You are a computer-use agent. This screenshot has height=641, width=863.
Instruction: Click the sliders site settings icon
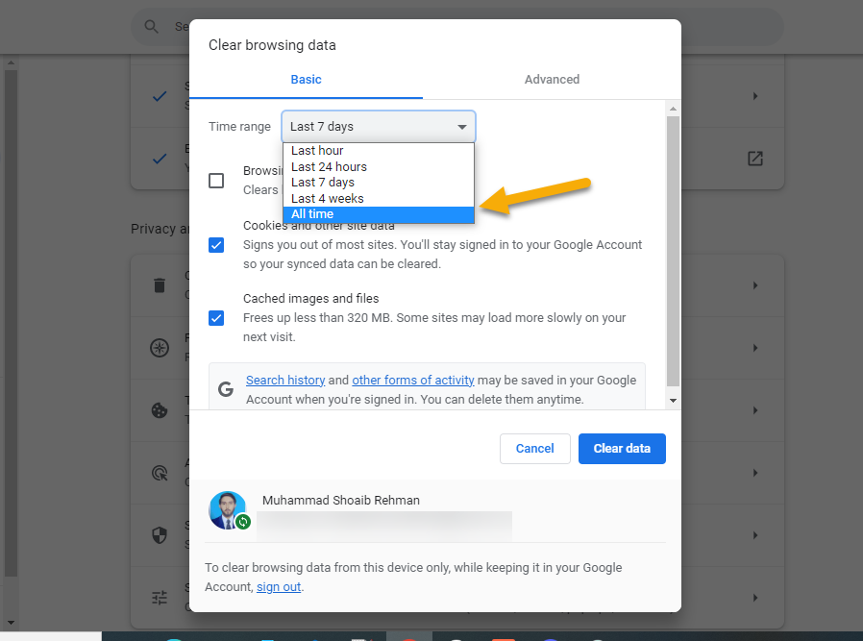tap(160, 598)
